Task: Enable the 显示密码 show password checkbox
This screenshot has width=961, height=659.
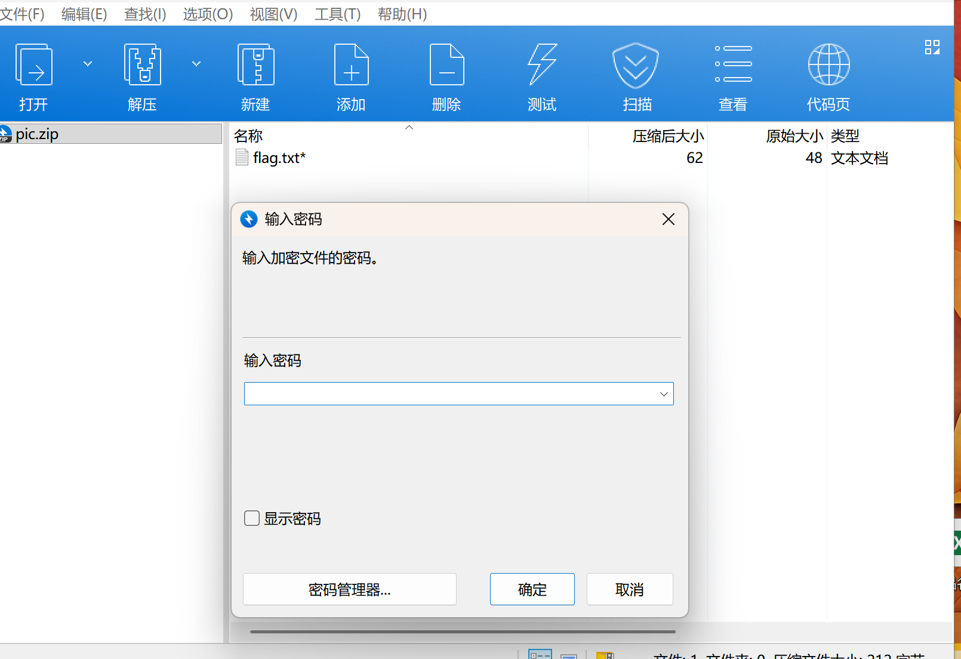Action: tap(252, 518)
